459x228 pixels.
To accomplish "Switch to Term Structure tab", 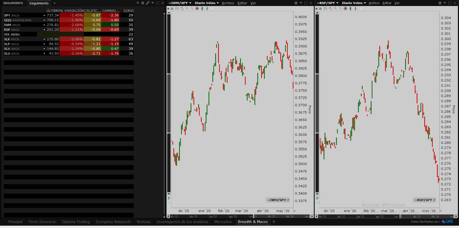I will point(42,222).
